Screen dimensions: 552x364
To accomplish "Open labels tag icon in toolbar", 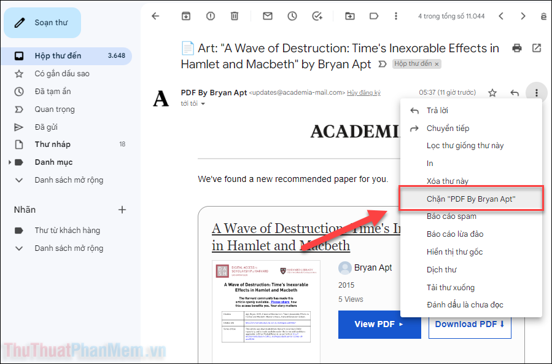I will pyautogui.click(x=374, y=16).
